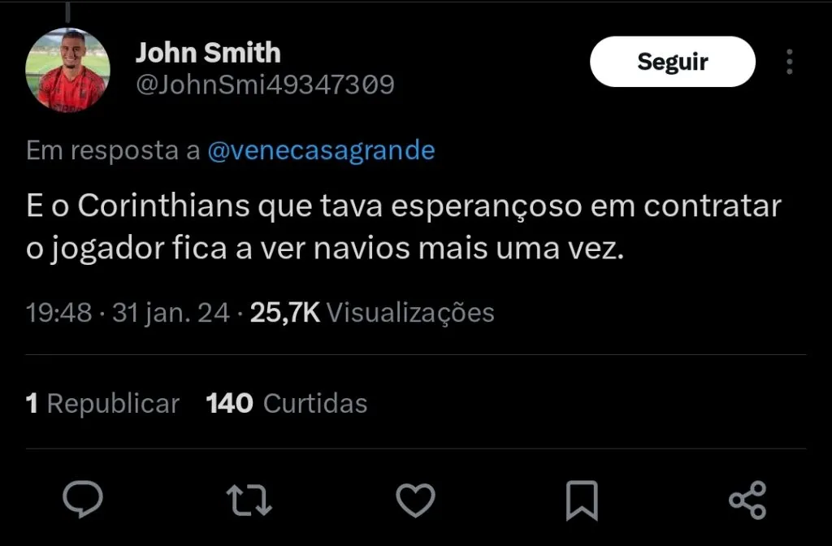Click the "Em resposta a" label

point(114,150)
